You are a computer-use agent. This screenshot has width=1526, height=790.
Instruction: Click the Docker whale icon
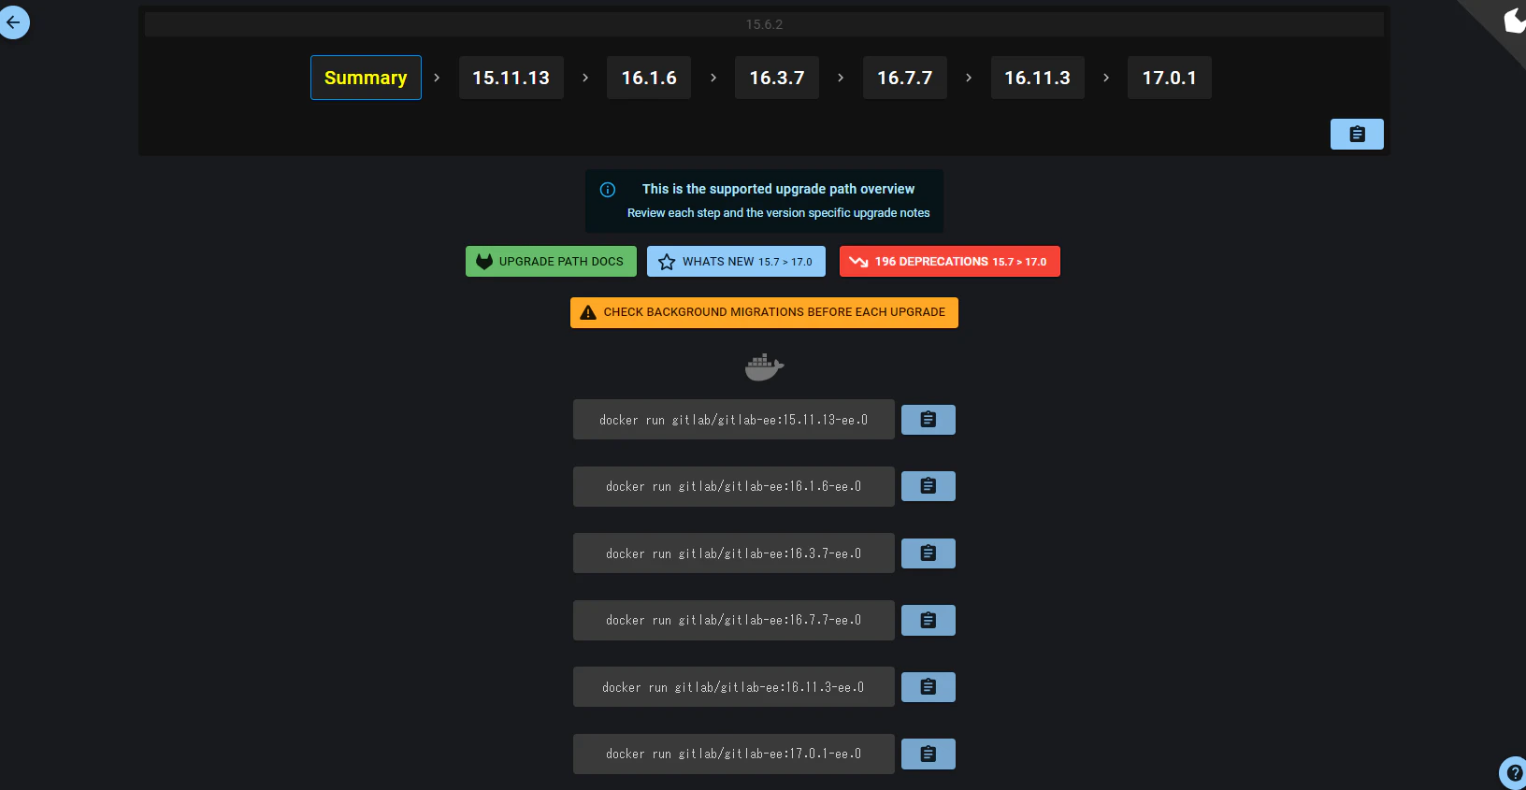pyautogui.click(x=764, y=367)
